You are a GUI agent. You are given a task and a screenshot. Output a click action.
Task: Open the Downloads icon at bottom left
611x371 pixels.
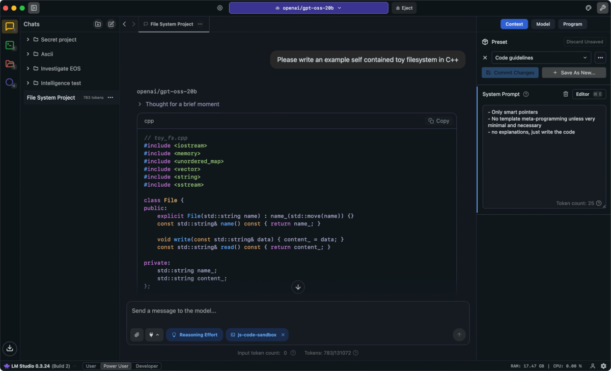(x=10, y=348)
